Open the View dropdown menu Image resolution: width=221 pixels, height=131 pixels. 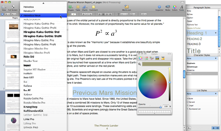point(4,8)
